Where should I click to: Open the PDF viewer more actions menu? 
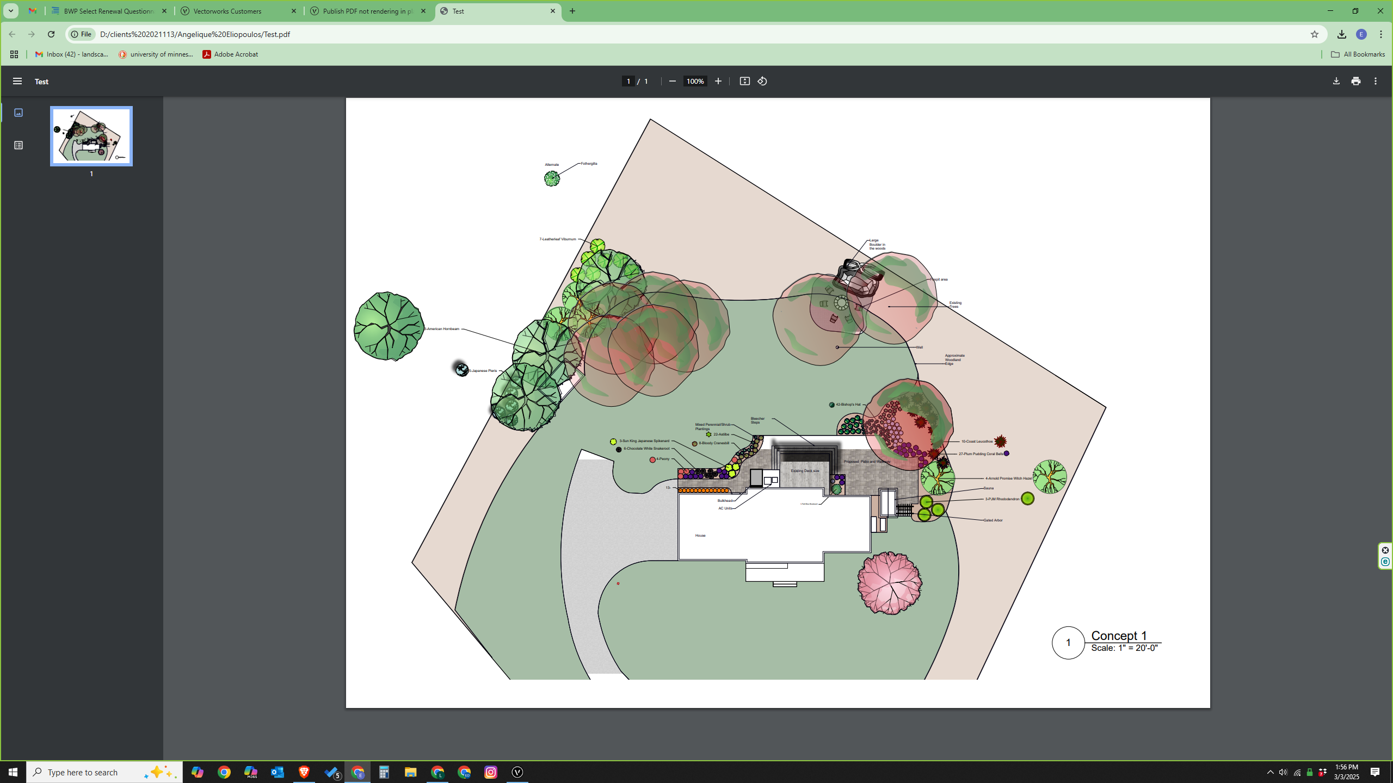(1376, 81)
